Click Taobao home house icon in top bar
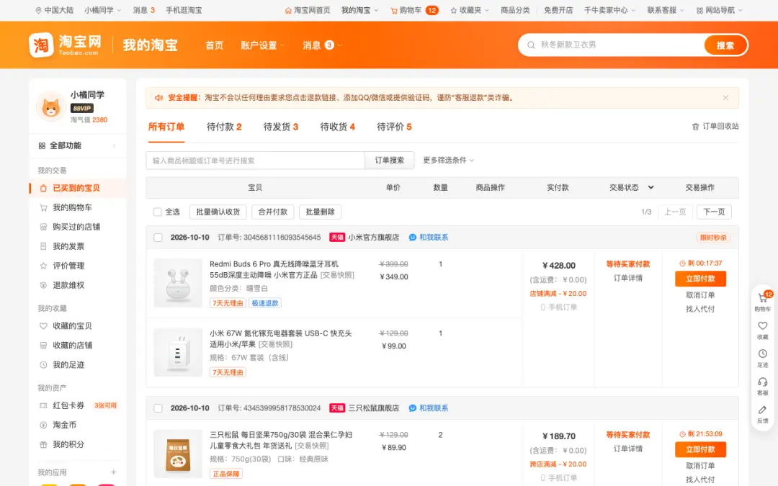Image resolution: width=778 pixels, height=486 pixels. click(x=288, y=10)
